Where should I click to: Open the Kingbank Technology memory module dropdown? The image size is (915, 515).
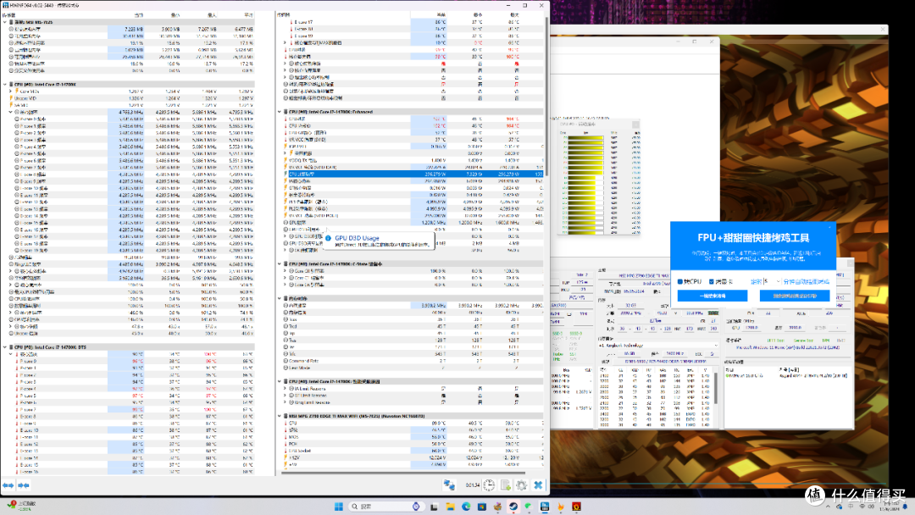(657, 346)
